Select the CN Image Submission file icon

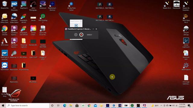tap(186, 79)
